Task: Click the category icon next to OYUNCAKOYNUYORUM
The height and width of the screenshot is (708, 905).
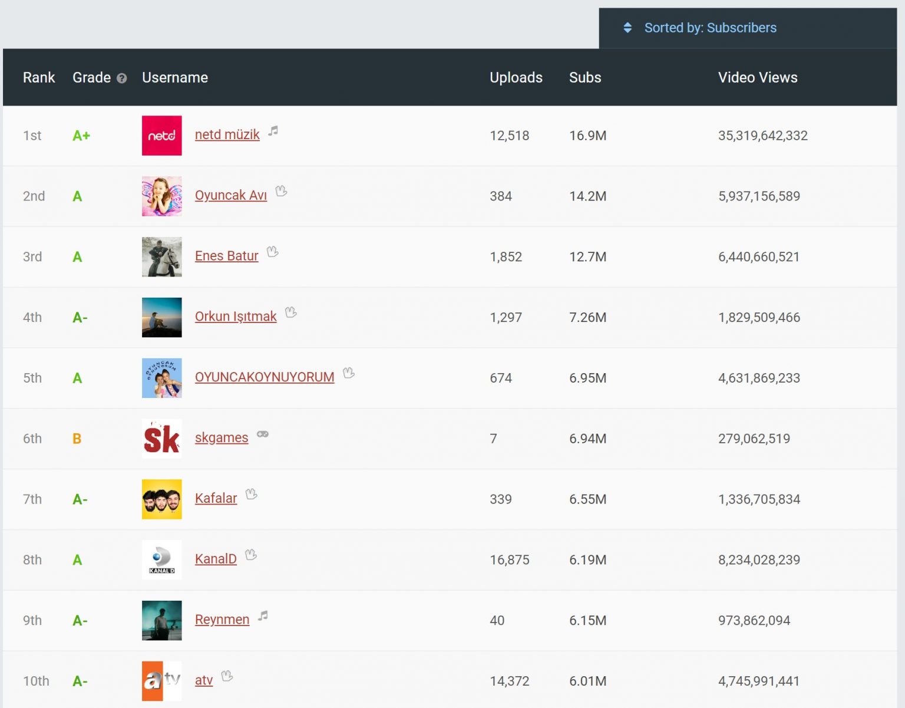Action: click(x=349, y=373)
